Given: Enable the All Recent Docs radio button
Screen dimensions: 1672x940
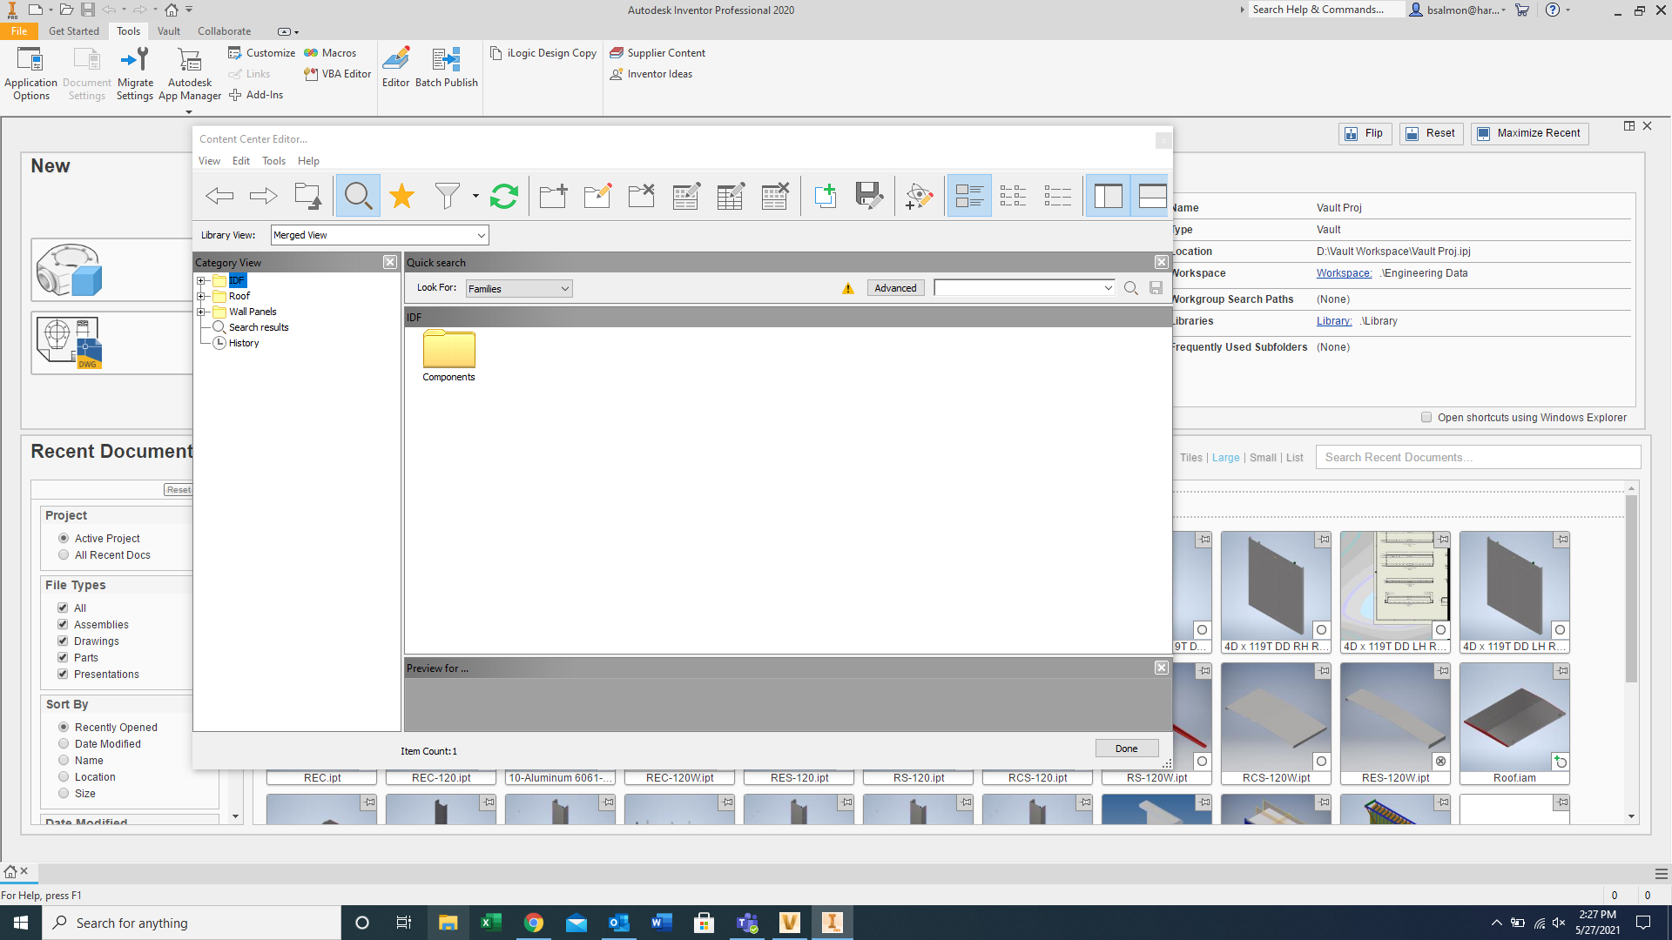Looking at the screenshot, I should point(64,554).
